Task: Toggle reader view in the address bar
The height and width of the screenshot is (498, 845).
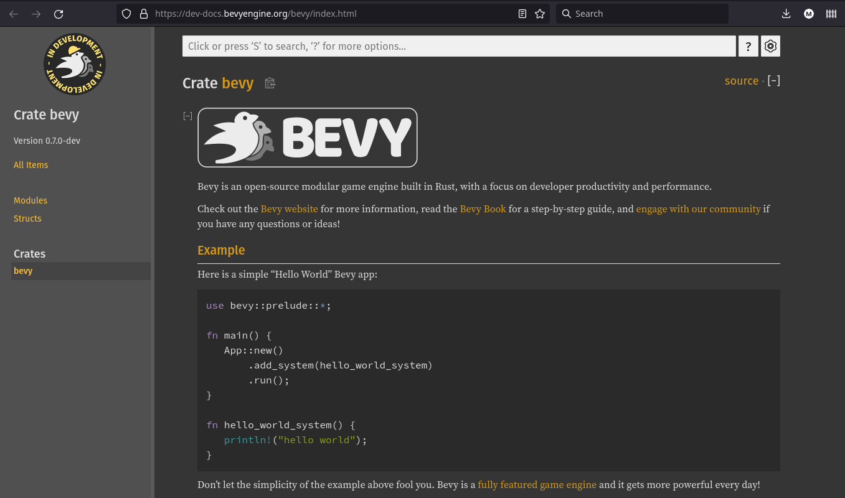Action: [522, 13]
